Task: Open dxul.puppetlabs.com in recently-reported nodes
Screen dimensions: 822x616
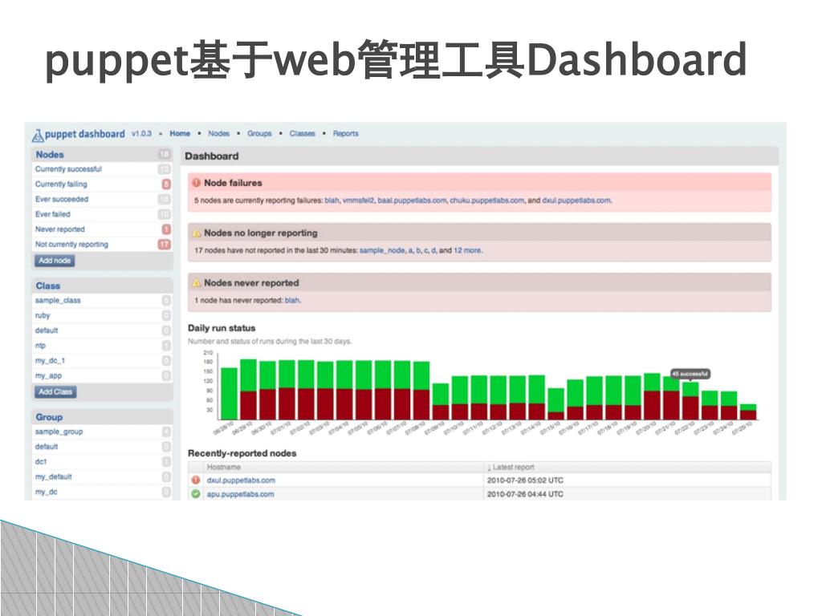Action: pyautogui.click(x=241, y=480)
